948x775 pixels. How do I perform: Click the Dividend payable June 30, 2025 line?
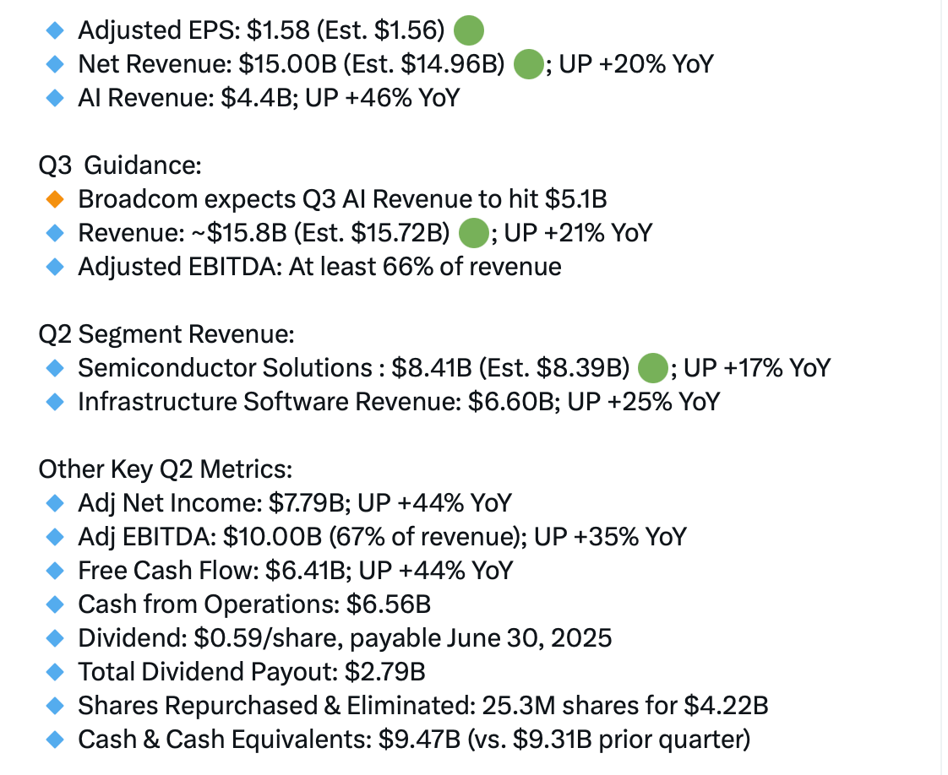point(346,638)
